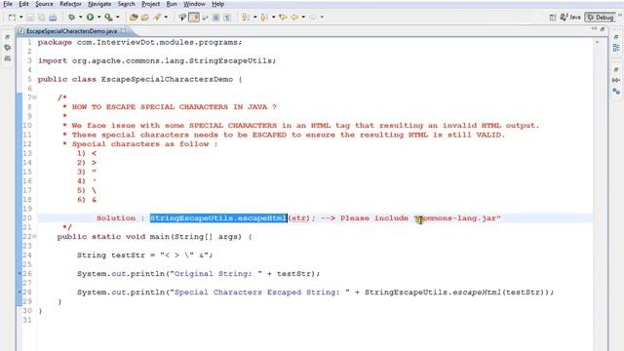
Task: Click the Debug bug toolbar icon
Action: pos(71,18)
